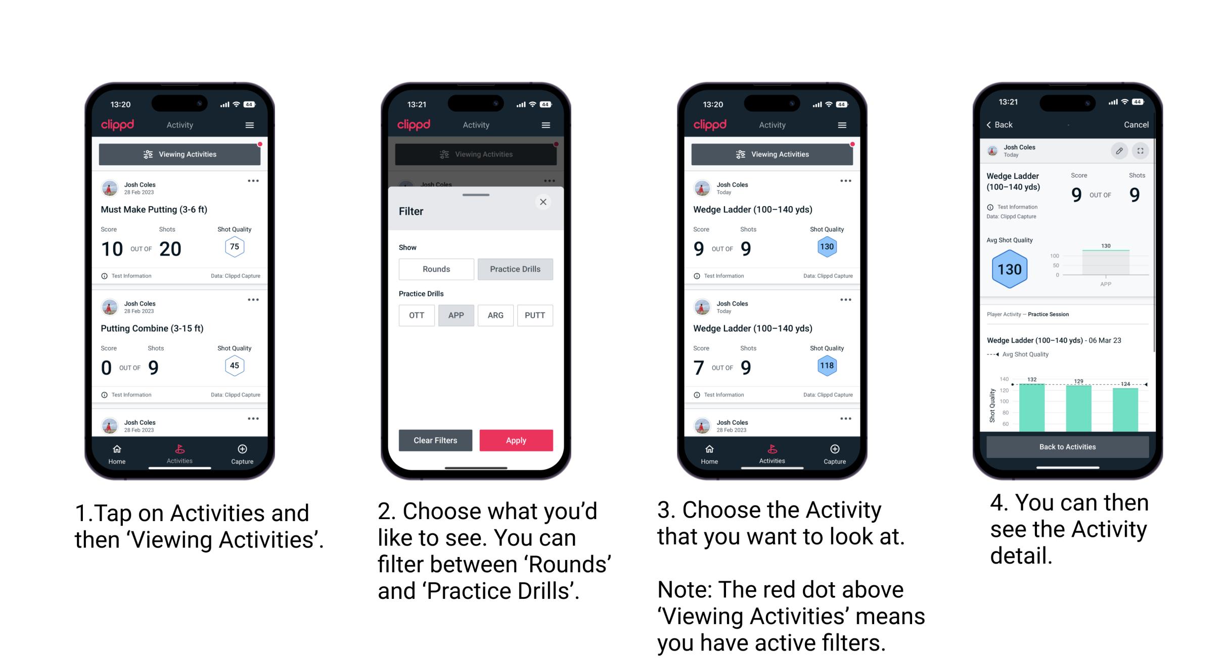Toggle the APP practice drill filter
The image size is (1225, 658).
[456, 315]
